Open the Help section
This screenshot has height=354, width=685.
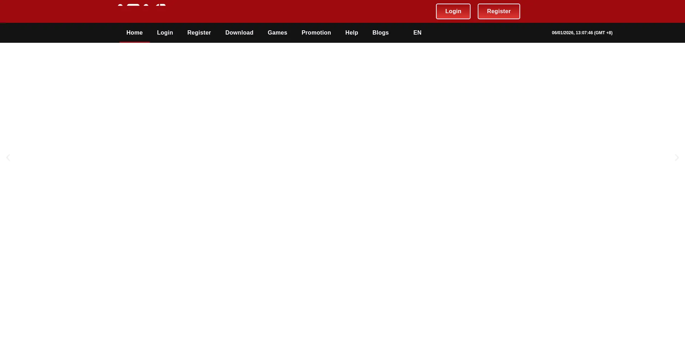tap(351, 33)
